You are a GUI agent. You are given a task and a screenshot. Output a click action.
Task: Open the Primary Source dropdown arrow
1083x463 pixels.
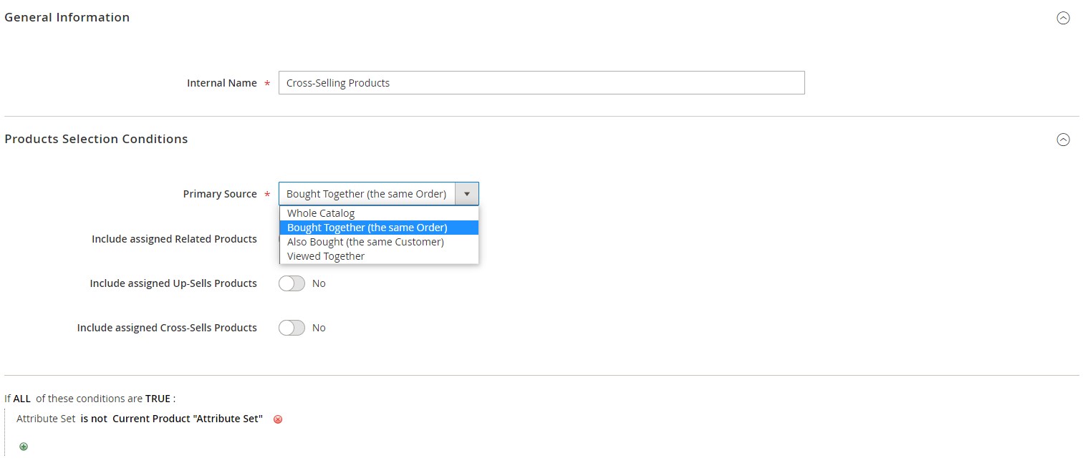[x=467, y=194]
